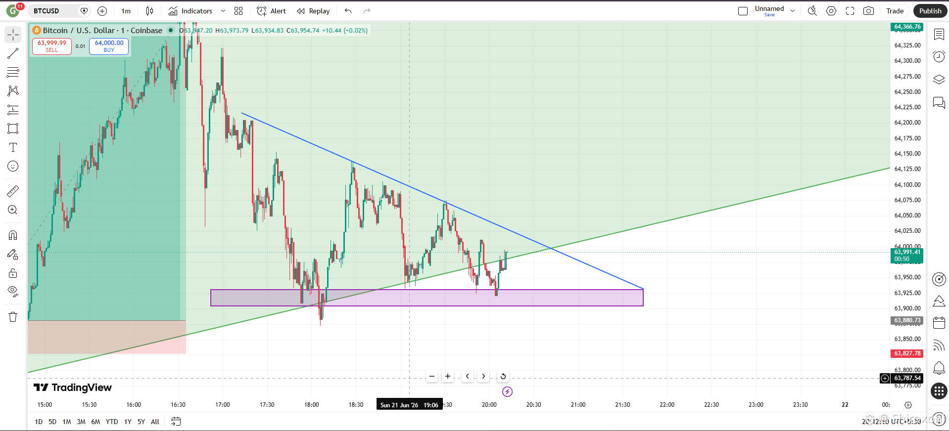Zoom out chart with minus button

click(x=432, y=376)
